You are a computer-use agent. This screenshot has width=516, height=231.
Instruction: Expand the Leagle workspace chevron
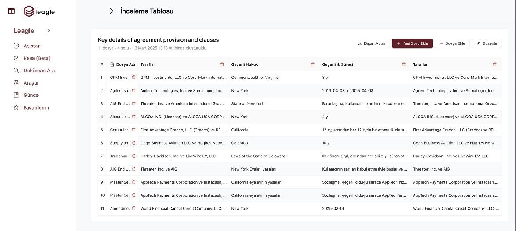pyautogui.click(x=48, y=31)
